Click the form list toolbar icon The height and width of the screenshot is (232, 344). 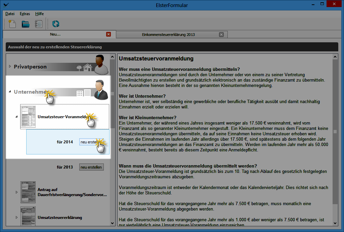click(x=39, y=24)
